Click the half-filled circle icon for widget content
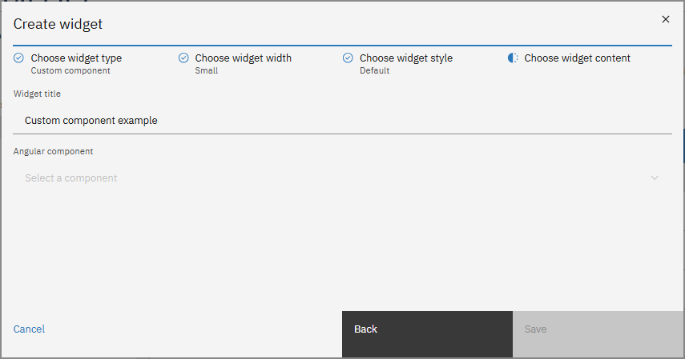Screen dimensions: 685x359 (513, 58)
